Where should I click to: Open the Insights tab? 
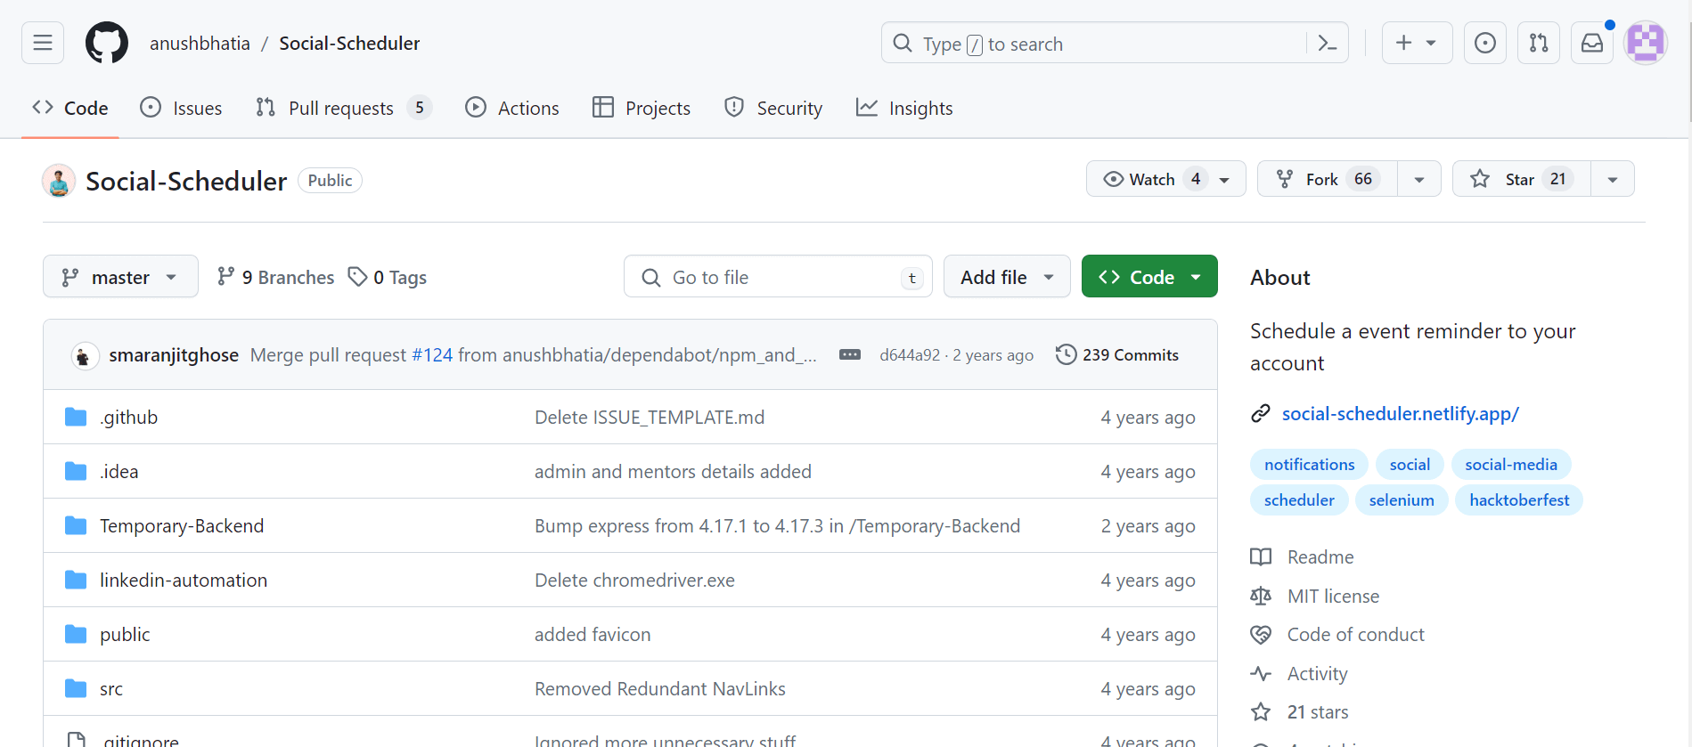(904, 108)
